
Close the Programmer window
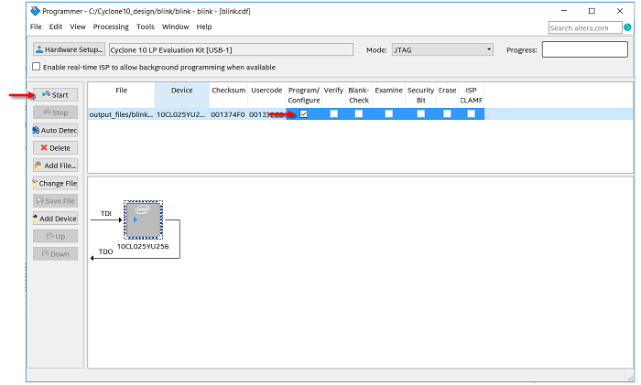coord(620,11)
